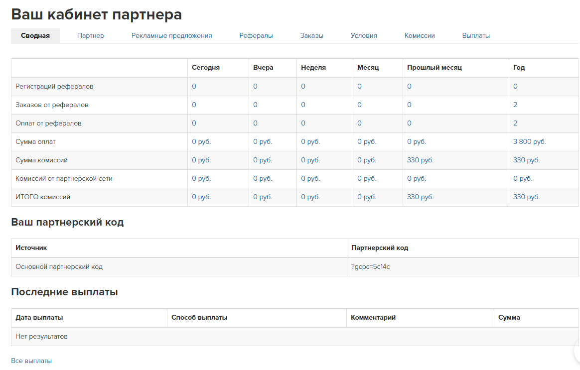The image size is (580, 370).
Task: Select the partner code ?gcpc=5c14c
Action: click(x=370, y=266)
